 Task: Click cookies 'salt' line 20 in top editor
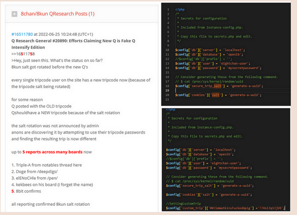click(218, 95)
